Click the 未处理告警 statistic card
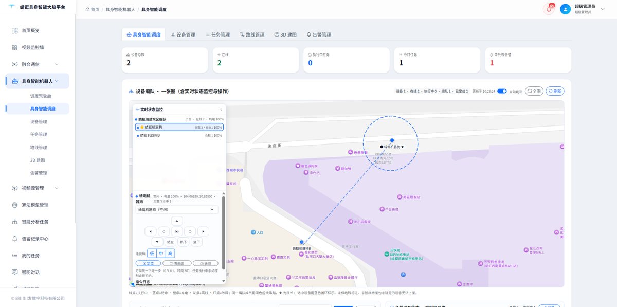 click(x=528, y=60)
